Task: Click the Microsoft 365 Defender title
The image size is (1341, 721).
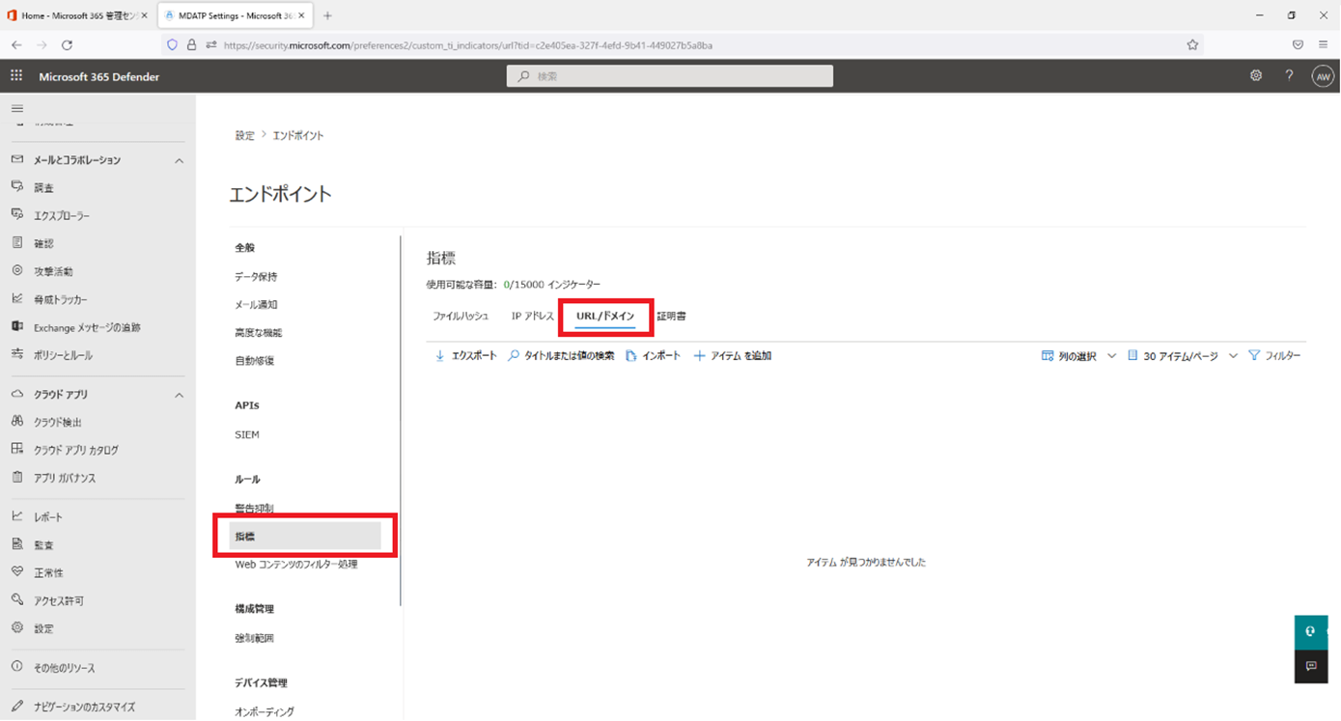Action: (99, 76)
